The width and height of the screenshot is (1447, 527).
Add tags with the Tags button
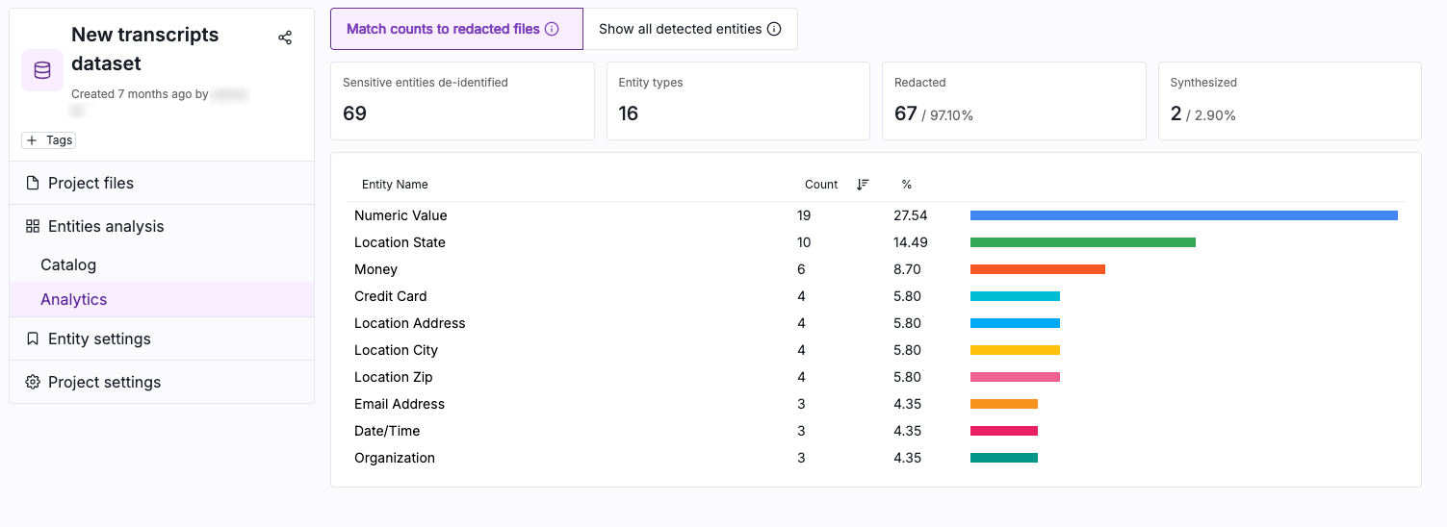coord(49,140)
